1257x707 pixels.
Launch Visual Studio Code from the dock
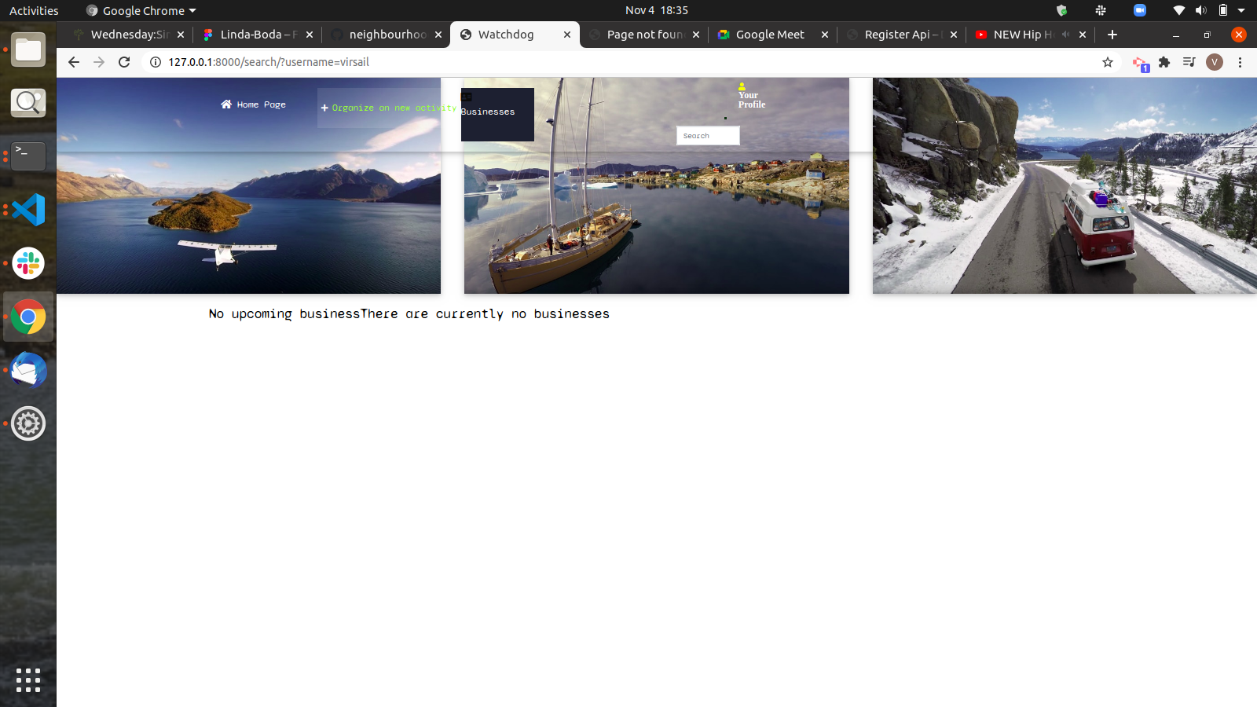pos(28,210)
